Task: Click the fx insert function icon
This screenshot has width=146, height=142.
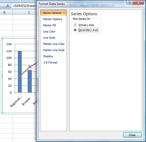Action: tap(8, 6)
